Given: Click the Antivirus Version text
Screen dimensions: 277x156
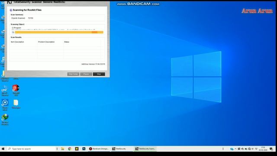Looking at the screenshot, I should pyautogui.click(x=93, y=64).
